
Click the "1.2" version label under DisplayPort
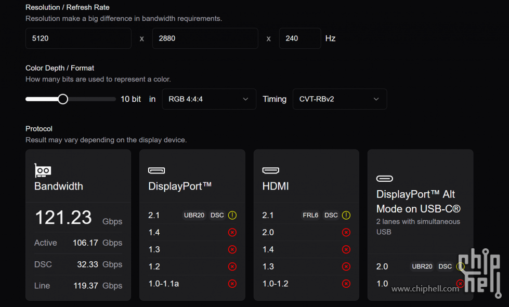coord(154,266)
